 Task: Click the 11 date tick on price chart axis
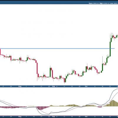pyautogui.click(x=64, y=86)
